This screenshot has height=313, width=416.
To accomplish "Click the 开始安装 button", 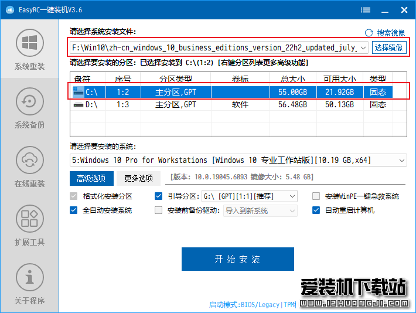I will pos(238,259).
